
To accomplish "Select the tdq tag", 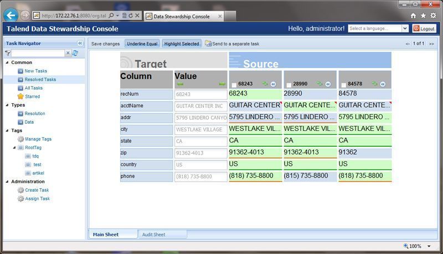I will coord(35,156).
